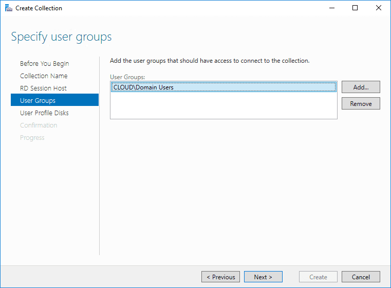The image size is (391, 288).
Task: Remove the selected user group
Action: [361, 103]
